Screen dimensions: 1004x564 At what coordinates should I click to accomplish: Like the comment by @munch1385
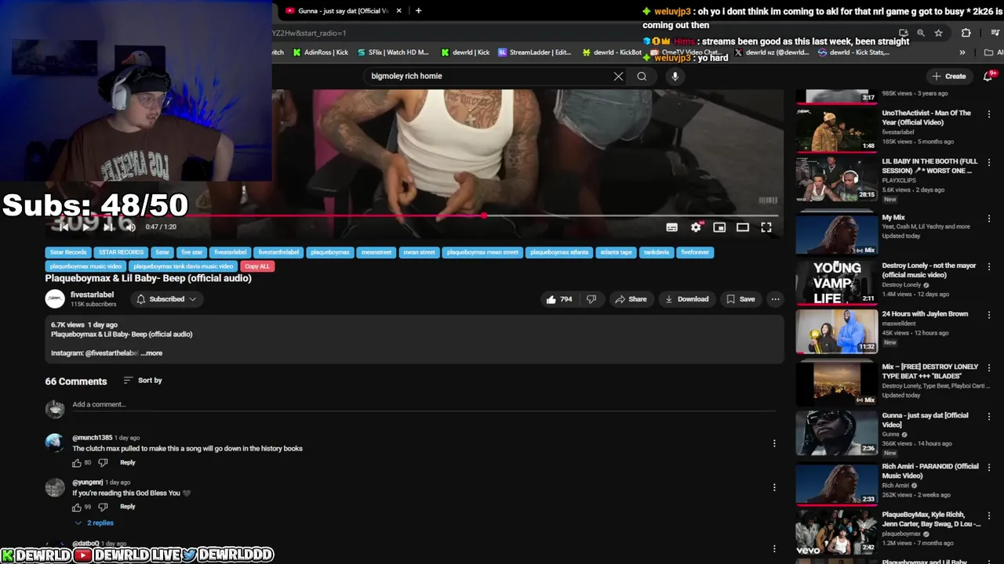[77, 463]
